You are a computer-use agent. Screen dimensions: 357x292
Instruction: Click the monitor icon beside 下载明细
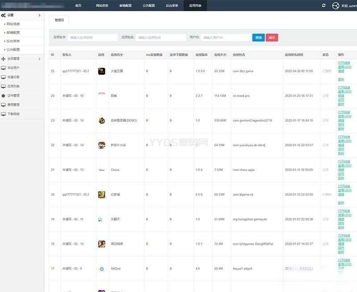[x=3, y=114]
